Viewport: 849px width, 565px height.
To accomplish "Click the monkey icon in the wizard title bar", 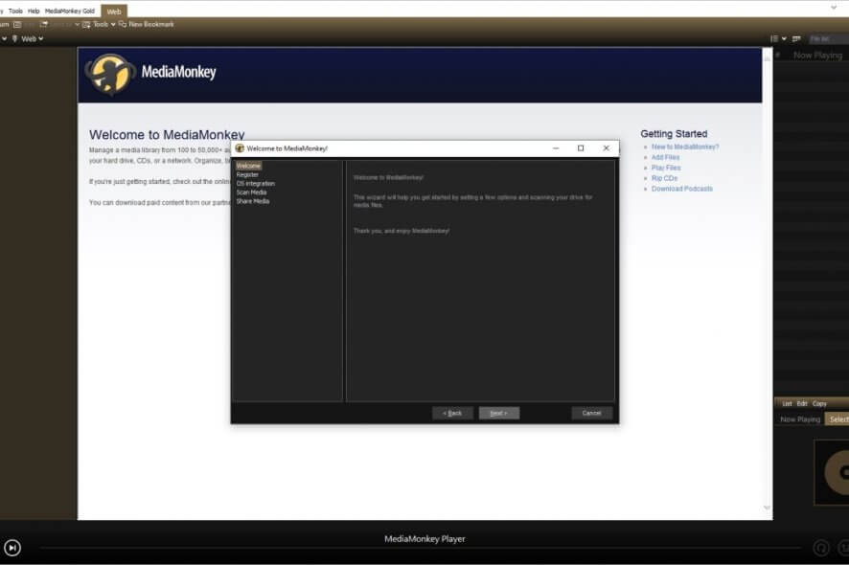I will tap(240, 148).
